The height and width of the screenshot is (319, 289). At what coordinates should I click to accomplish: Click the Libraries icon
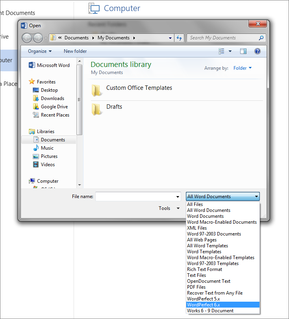click(32, 132)
